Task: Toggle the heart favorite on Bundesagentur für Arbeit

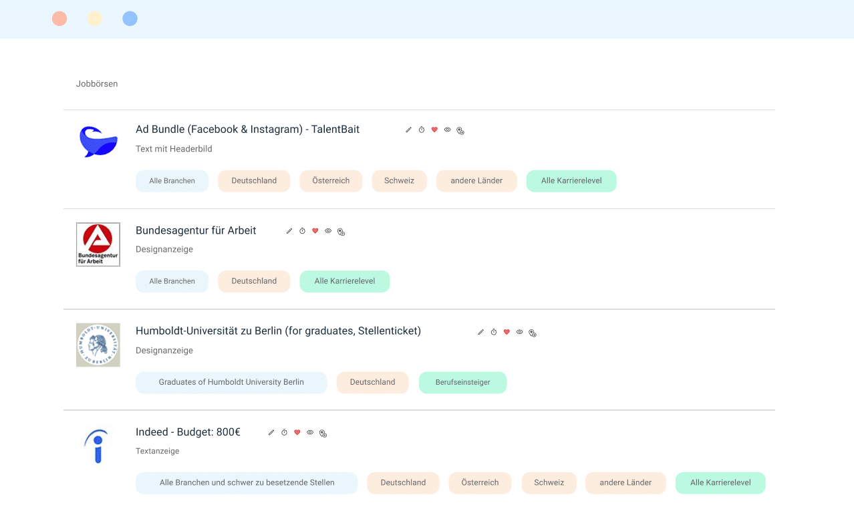Action: coord(315,230)
